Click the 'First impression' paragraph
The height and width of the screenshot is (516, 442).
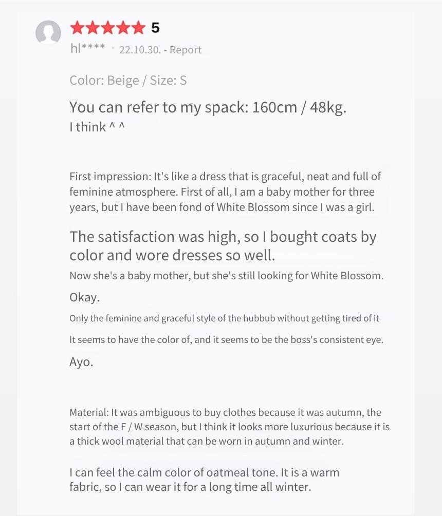(x=225, y=192)
